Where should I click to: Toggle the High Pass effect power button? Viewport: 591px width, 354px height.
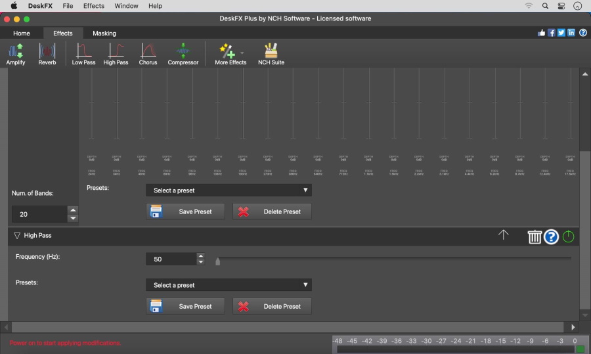[x=568, y=236]
